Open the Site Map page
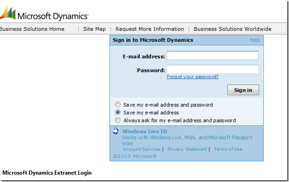The image size is (289, 182). coord(94,29)
